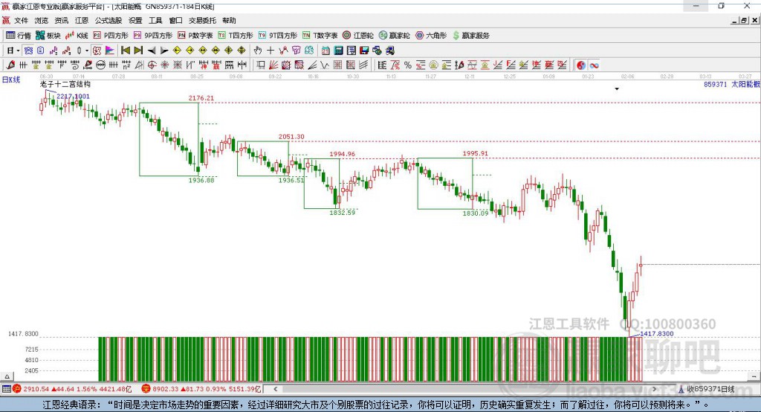The image size is (761, 412).
Task: Open the 窗口 menu
Action: [175, 20]
